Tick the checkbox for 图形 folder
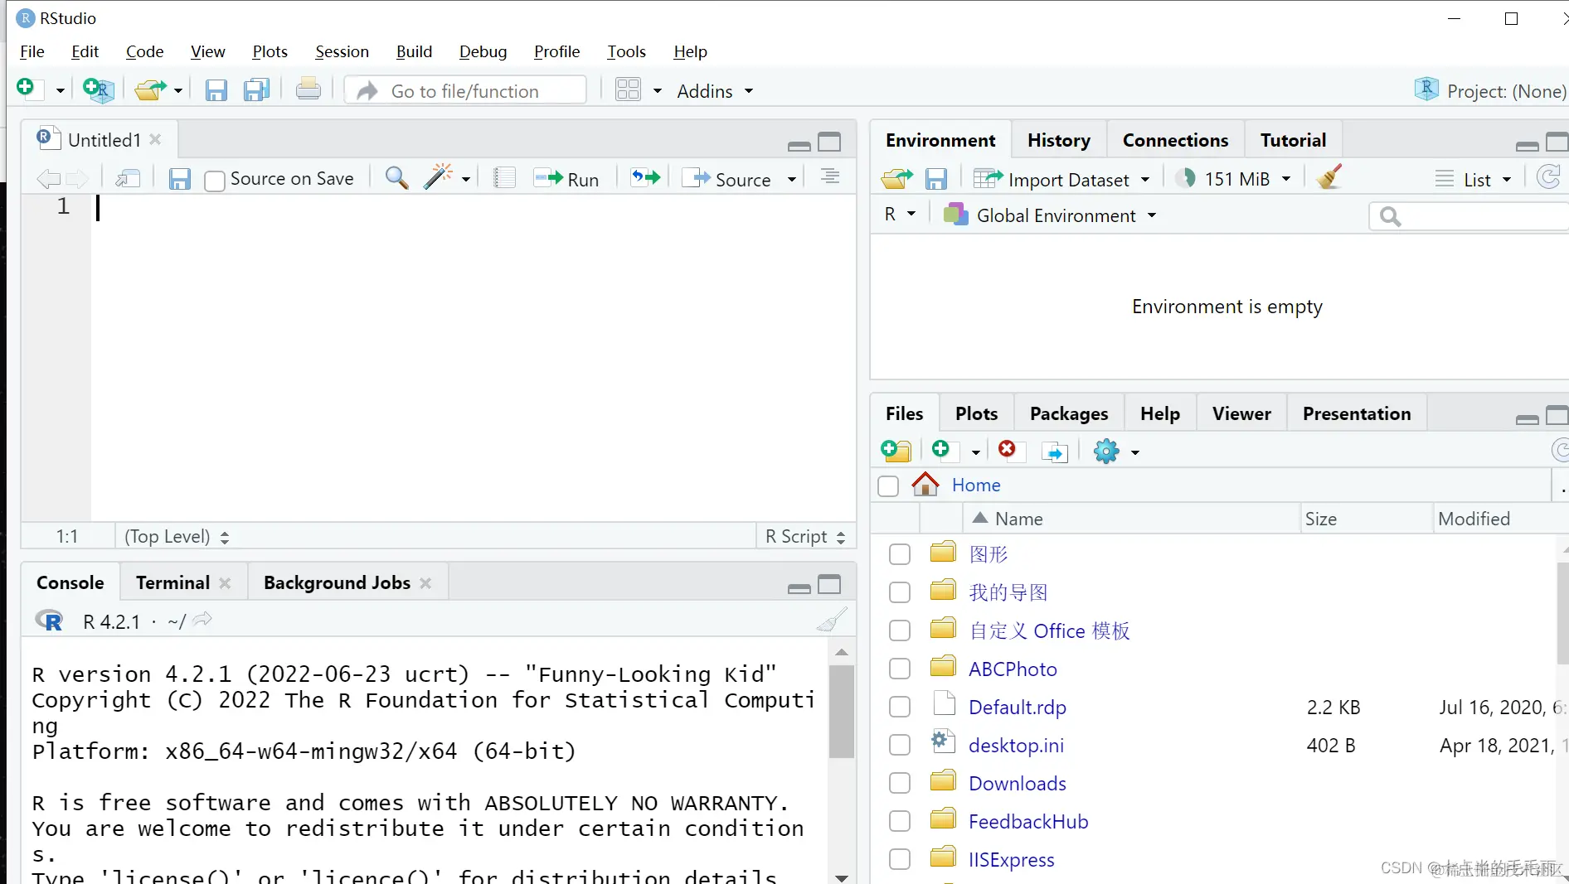Viewport: 1569px width, 884px height. pos(900,554)
